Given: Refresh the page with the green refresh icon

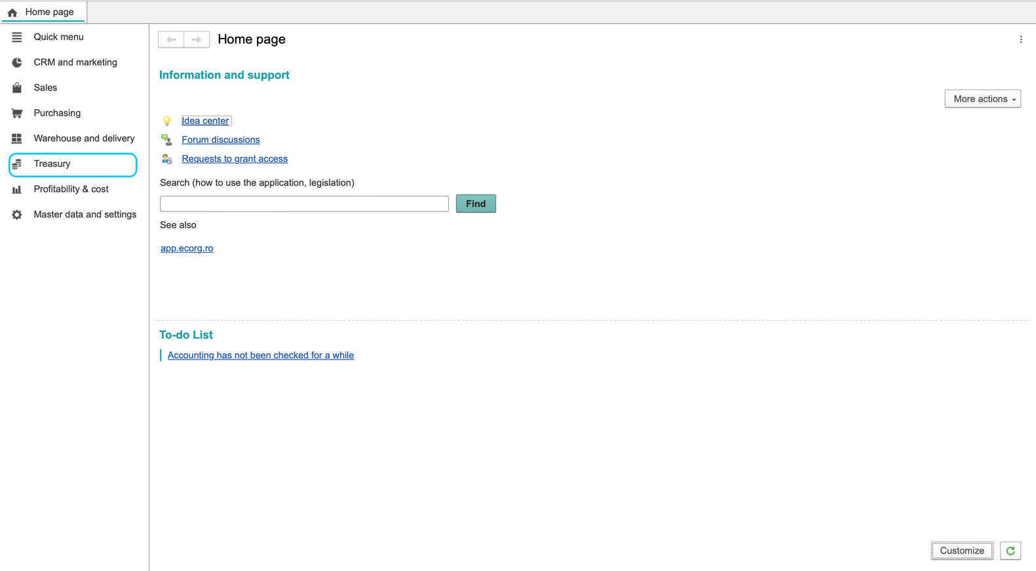Looking at the screenshot, I should click(x=1010, y=551).
